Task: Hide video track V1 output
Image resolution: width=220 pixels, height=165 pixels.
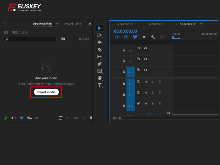Action: [x=145, y=70]
